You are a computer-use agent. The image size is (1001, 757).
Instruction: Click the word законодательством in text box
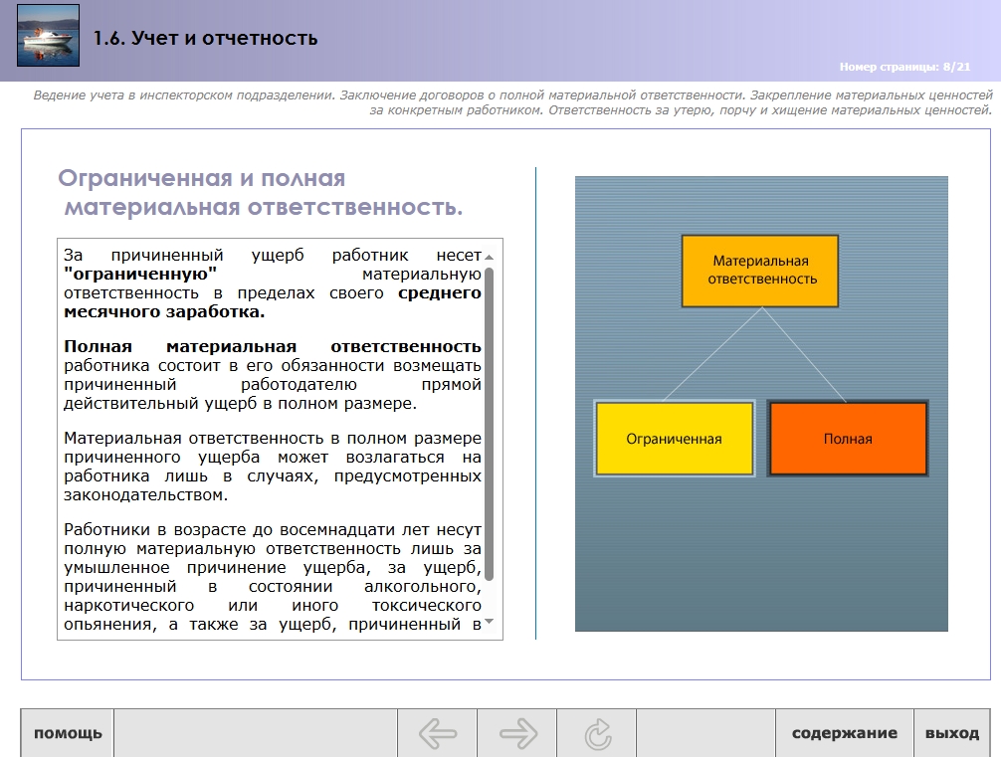(x=145, y=495)
